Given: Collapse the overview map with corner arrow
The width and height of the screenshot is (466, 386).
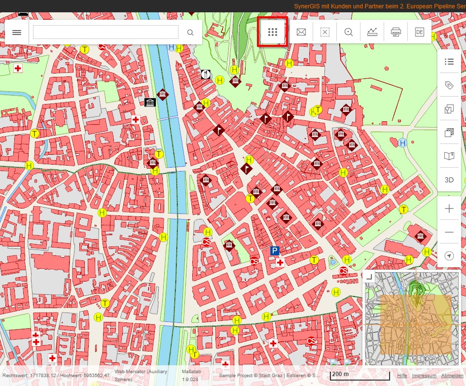Looking at the screenshot, I should coord(368,277).
